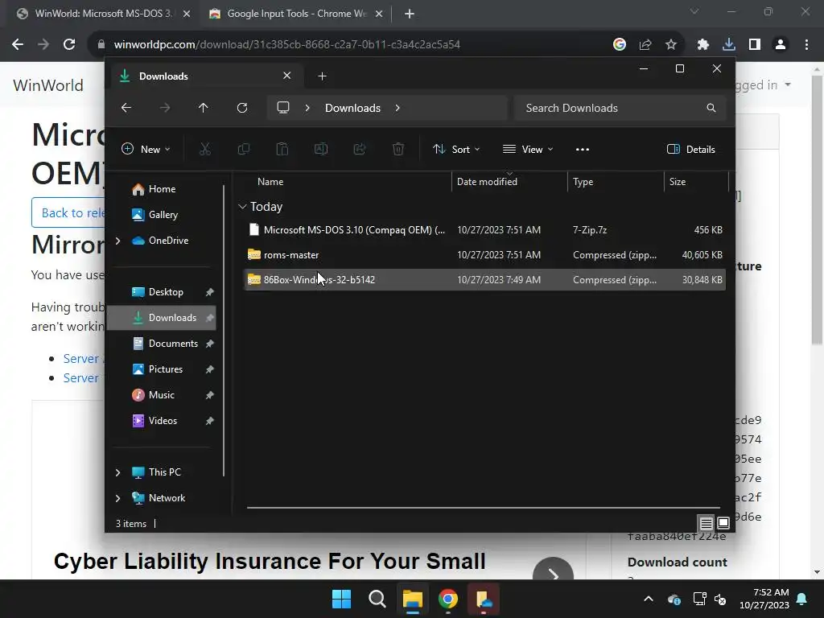824x618 pixels.
Task: Open the See more three-dots menu
Action: pyautogui.click(x=583, y=149)
